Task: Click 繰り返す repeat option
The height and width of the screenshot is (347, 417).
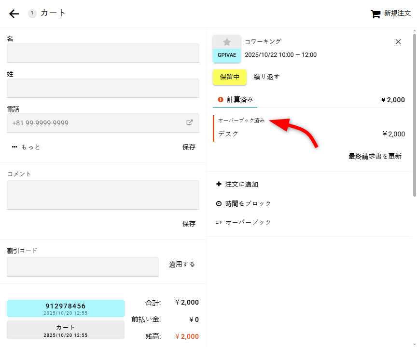Action: (x=266, y=77)
